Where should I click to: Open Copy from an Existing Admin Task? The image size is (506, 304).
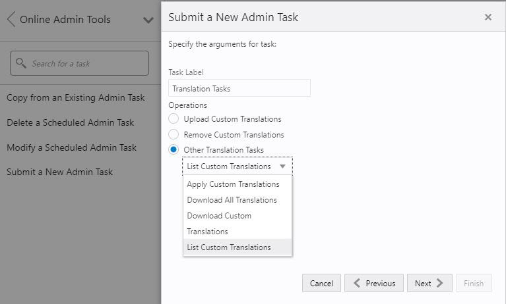click(75, 98)
